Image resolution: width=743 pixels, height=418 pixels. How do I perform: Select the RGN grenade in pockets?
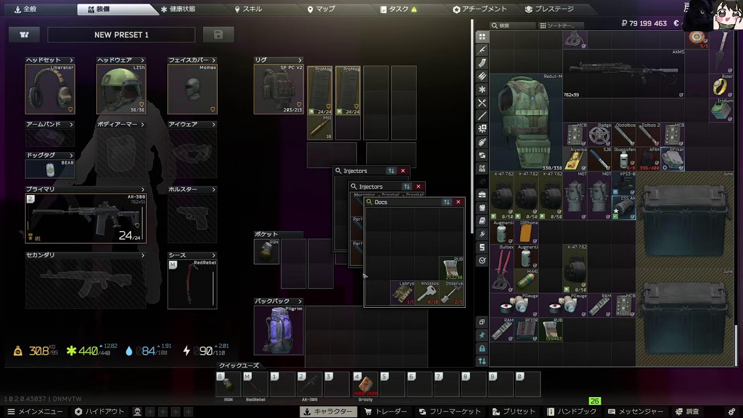pyautogui.click(x=266, y=251)
